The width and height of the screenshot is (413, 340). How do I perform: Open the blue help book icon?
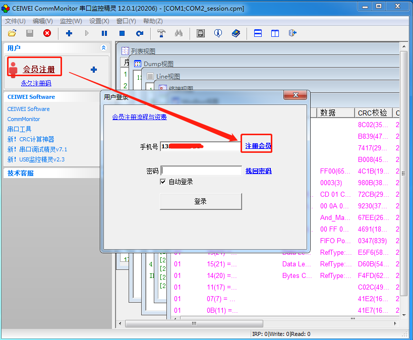[x=235, y=33]
